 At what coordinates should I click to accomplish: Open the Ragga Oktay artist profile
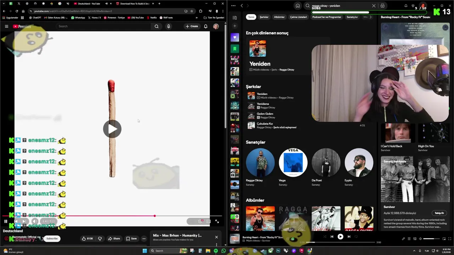click(260, 167)
